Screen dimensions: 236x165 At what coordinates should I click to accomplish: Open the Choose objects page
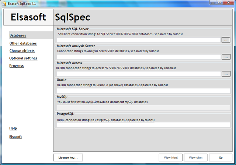click(22, 51)
